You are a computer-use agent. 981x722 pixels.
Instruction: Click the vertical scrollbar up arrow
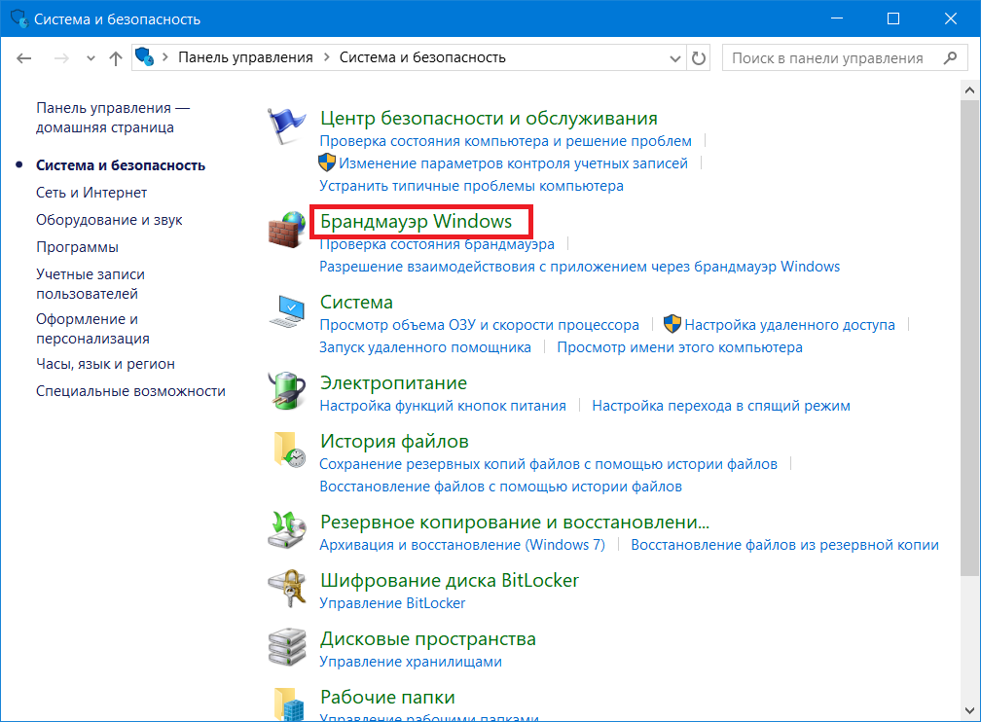pos(969,90)
